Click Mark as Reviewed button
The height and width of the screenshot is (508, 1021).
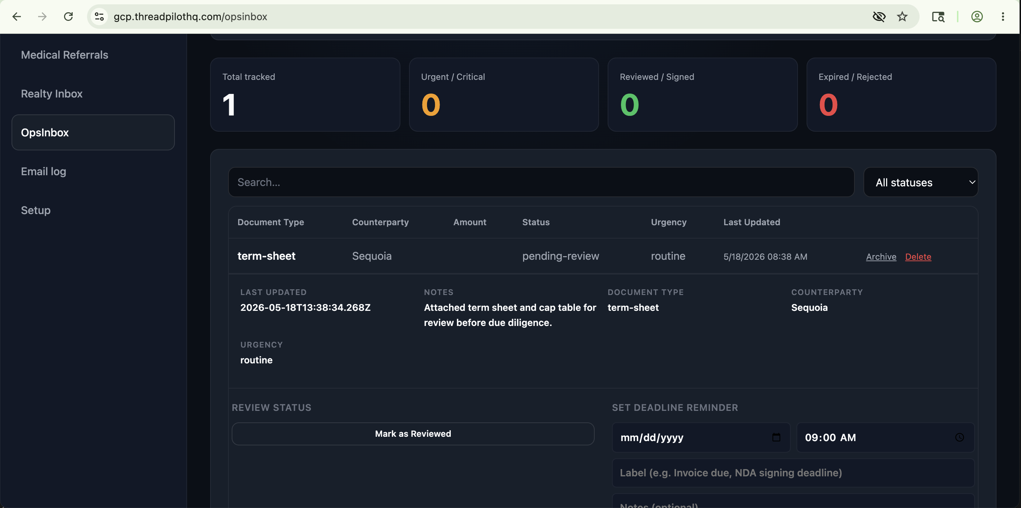413,434
